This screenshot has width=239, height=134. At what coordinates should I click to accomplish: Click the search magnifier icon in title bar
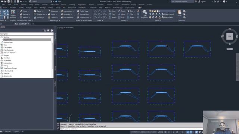[x=196, y=1]
